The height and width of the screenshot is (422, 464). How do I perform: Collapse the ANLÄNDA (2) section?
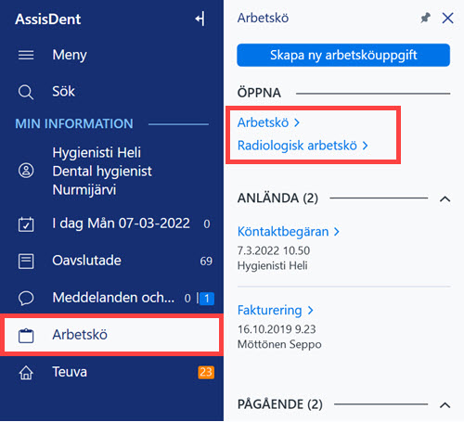[445, 199]
